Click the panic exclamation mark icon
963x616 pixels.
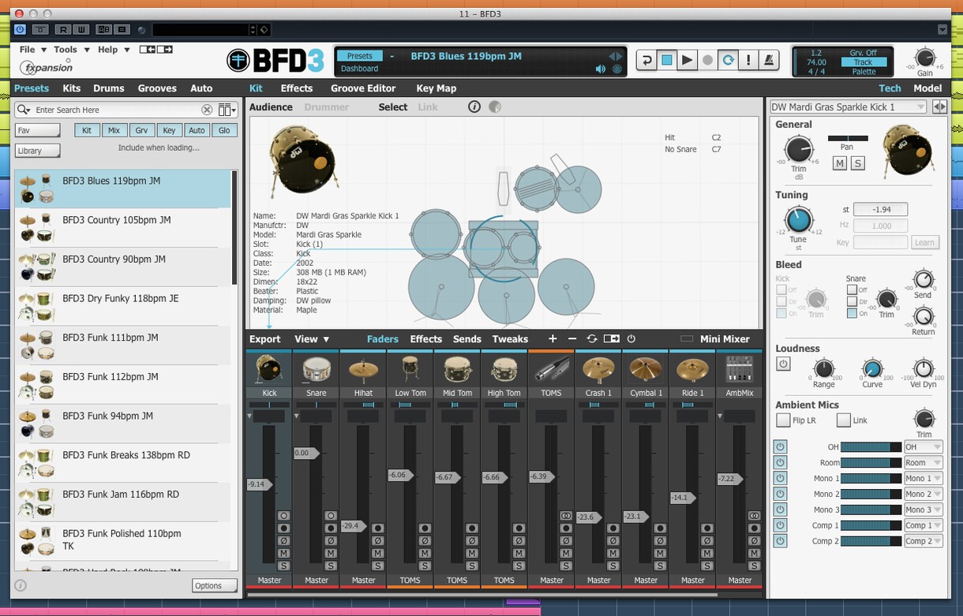click(x=748, y=60)
